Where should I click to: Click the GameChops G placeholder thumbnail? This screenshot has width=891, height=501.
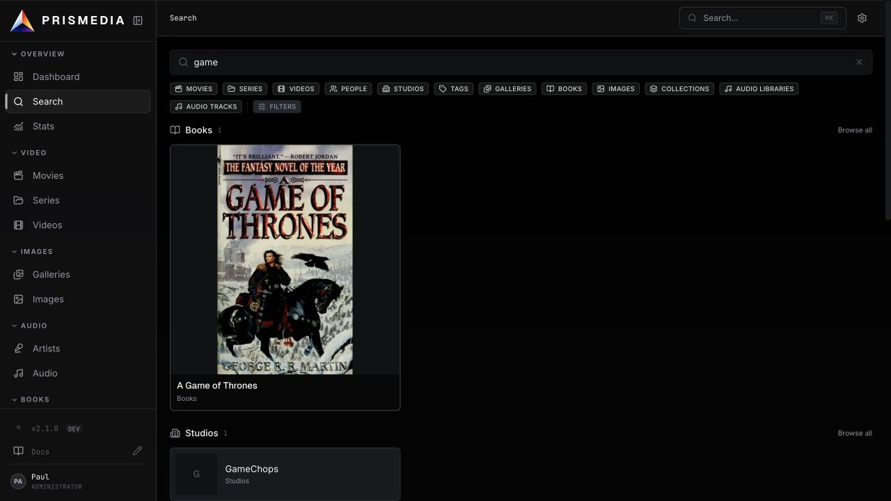pyautogui.click(x=196, y=474)
